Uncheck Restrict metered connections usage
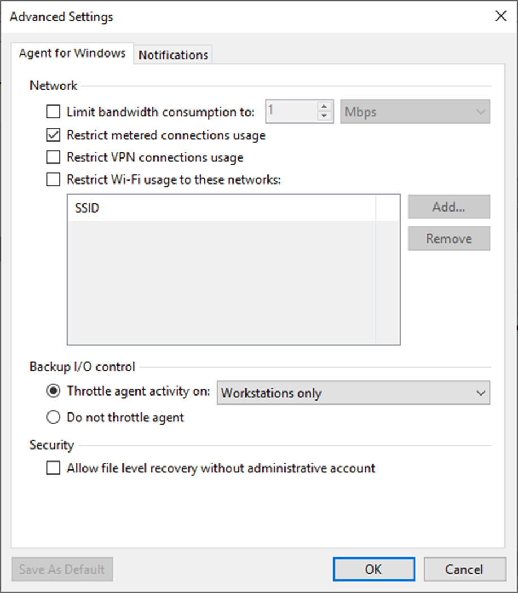518x593 pixels. (x=53, y=135)
